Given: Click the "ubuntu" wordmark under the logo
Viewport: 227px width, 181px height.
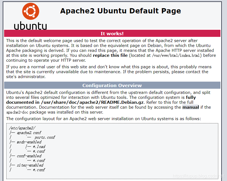Looking at the screenshot, I should pyautogui.click(x=31, y=26).
